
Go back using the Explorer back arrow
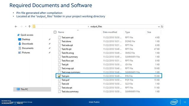pos(16,26)
